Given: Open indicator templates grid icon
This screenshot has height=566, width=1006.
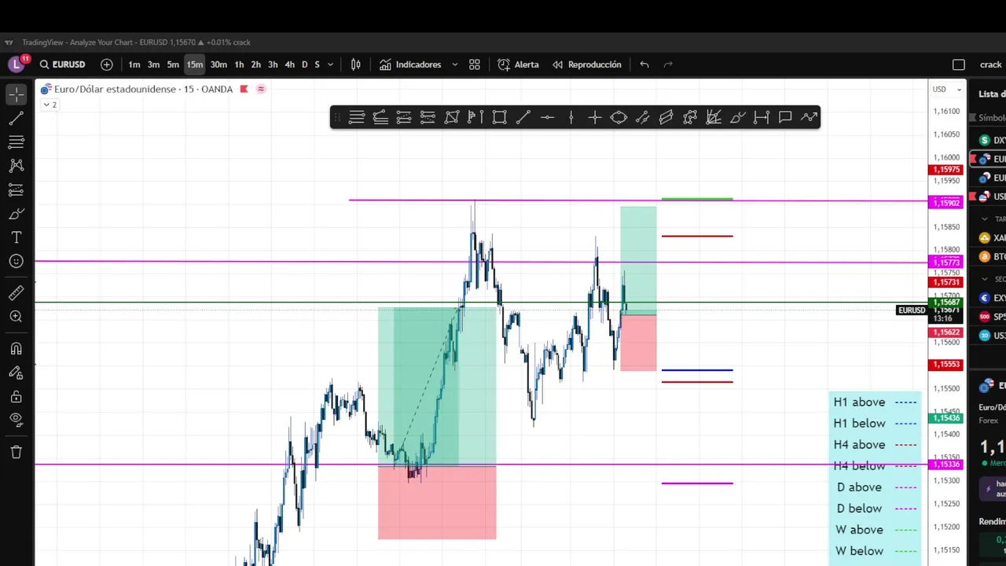Looking at the screenshot, I should 475,64.
